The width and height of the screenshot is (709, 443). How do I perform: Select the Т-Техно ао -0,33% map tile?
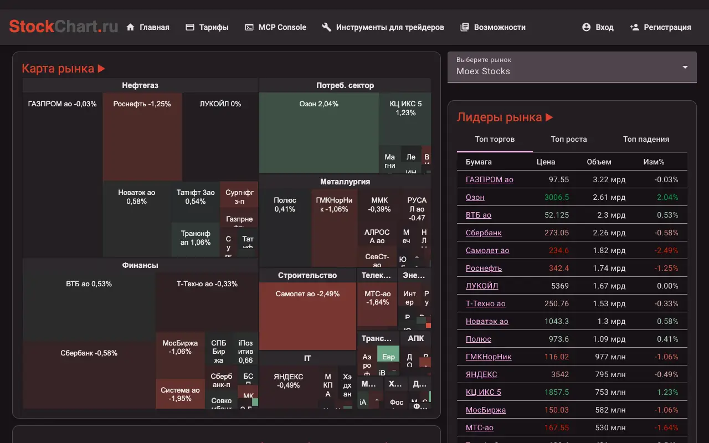207,302
